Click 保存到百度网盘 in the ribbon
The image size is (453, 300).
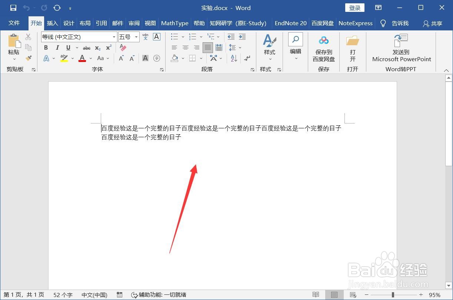[323, 47]
